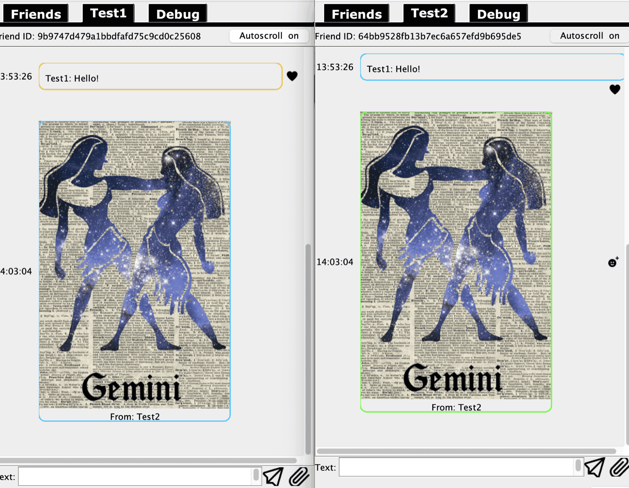Screen dimensions: 629x488
Task: Click the paperclip attachment icon in Test2 window
Action: coord(619,467)
